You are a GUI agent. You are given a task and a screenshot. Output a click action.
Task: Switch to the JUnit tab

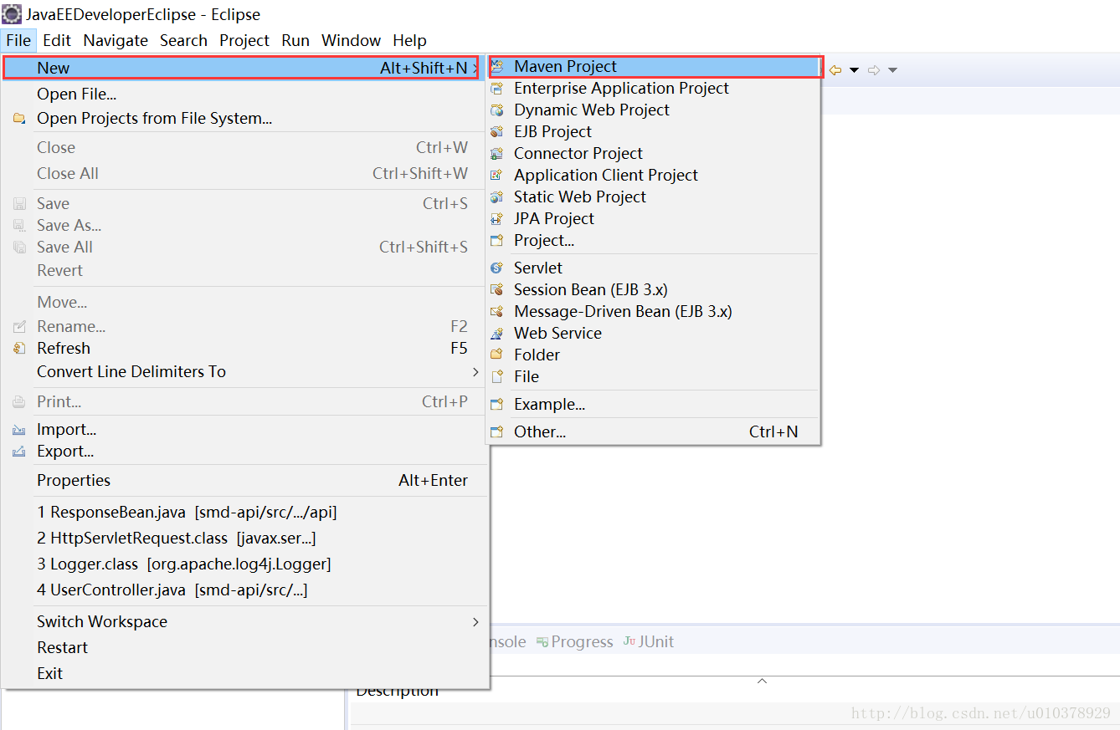649,642
